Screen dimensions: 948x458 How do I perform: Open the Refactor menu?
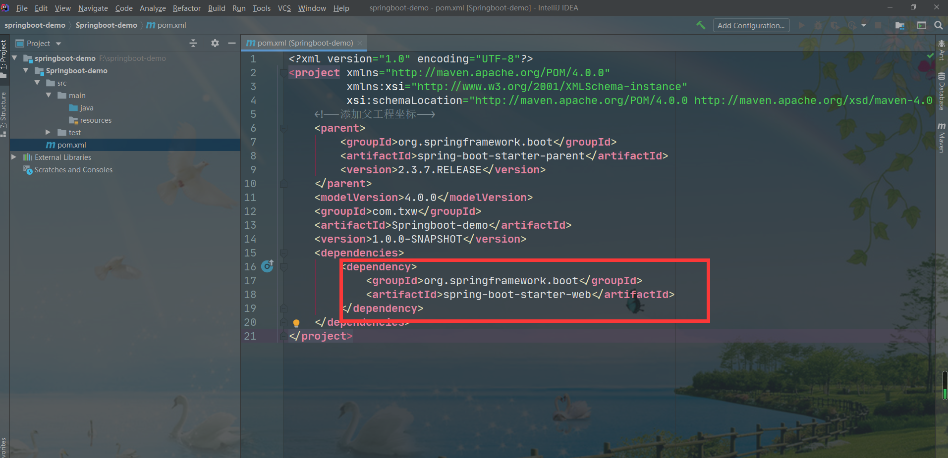click(187, 8)
